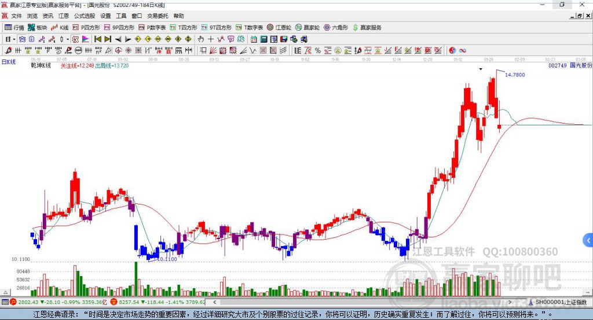Open the 窗口 menu
Viewport: 593px width, 320px height.
click(137, 16)
